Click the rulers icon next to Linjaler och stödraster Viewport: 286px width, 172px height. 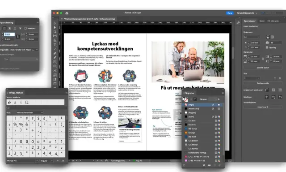(267, 90)
